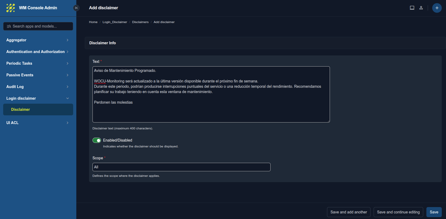Open the user account icon

tap(421, 8)
